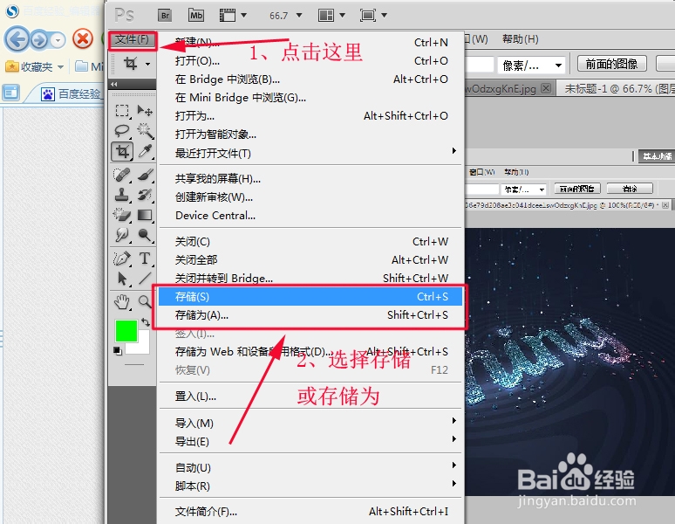
Task: Choose 在 Bridge 中浏览(B)... entry
Action: click(310, 79)
